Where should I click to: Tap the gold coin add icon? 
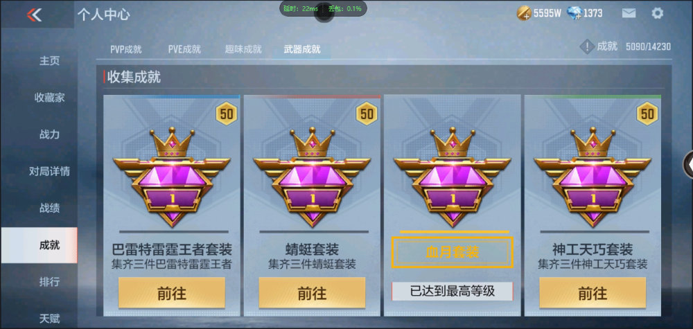524,13
